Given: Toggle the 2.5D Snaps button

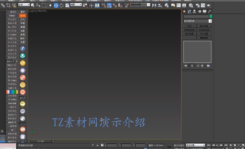Looking at the screenshot, I should 103,5.
